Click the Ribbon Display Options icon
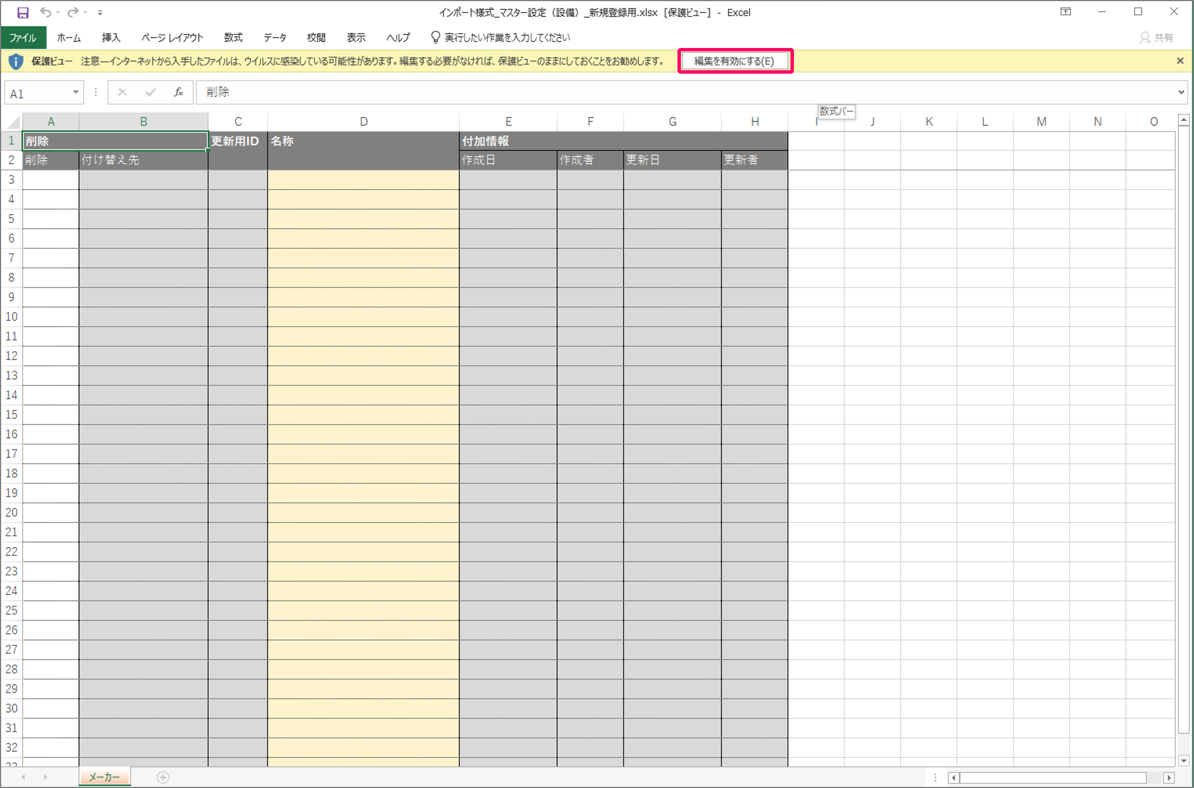The height and width of the screenshot is (788, 1194). pos(1065,12)
